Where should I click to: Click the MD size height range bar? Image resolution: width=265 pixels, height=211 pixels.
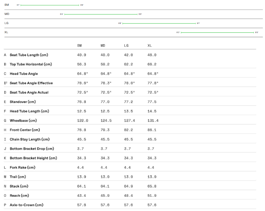[x=101, y=14]
